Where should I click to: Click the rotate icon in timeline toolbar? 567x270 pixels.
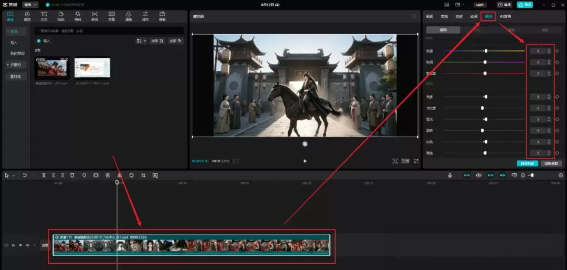point(131,175)
